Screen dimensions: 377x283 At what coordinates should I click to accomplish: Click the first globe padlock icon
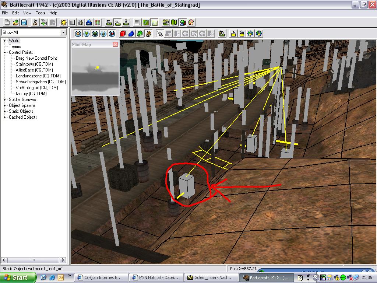pyautogui.click(x=250, y=34)
